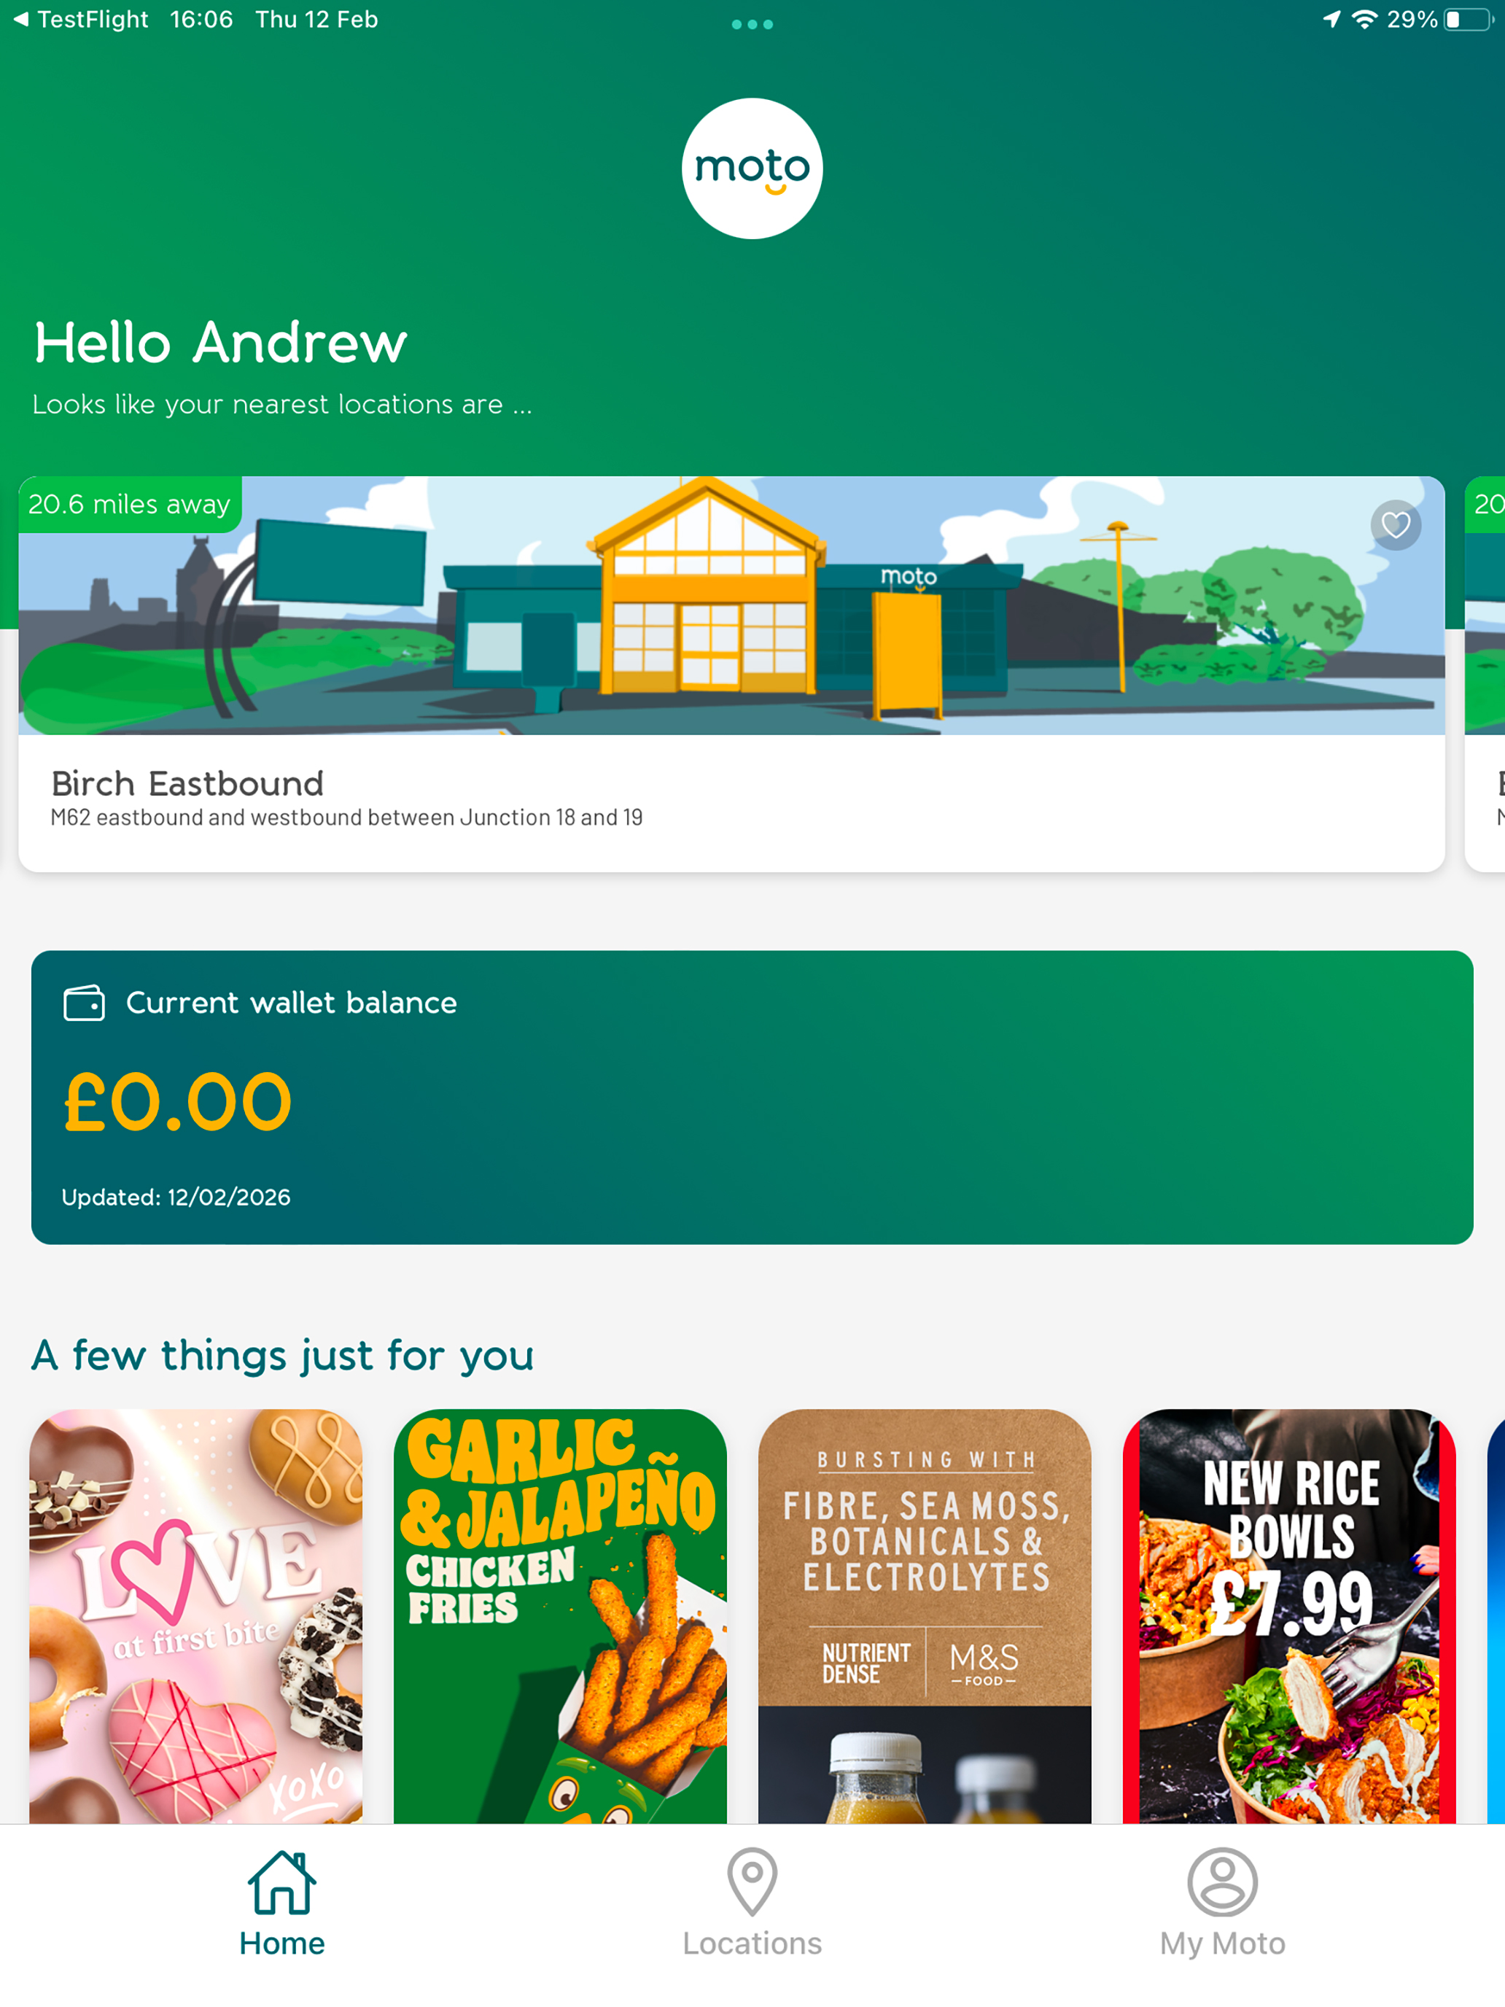Tap the moto logo at top

coord(752,168)
